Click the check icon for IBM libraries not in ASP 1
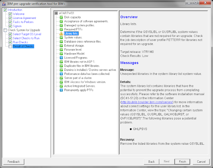 [61, 62]
